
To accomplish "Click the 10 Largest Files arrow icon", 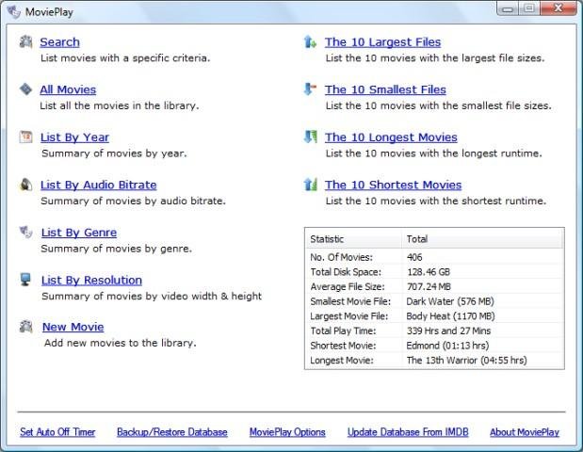I will point(310,41).
